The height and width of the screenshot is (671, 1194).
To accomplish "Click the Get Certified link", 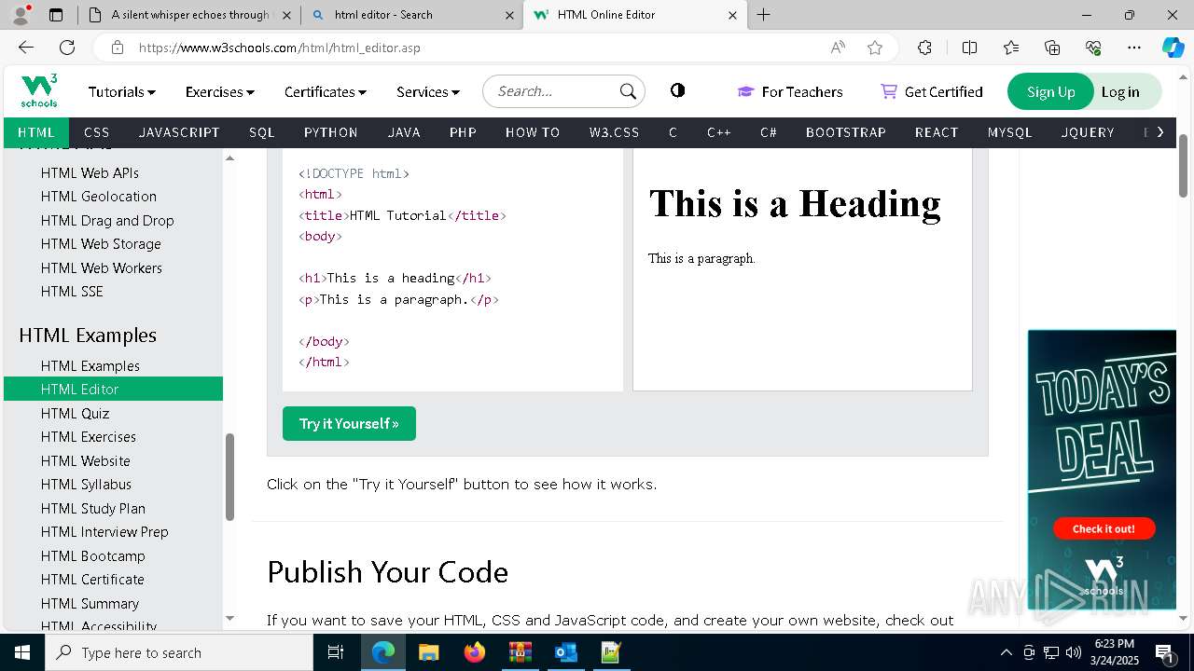I will (x=931, y=91).
